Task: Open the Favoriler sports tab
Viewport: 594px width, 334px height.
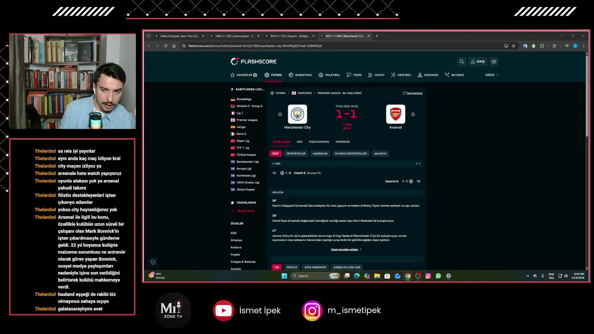Action: 244,75
